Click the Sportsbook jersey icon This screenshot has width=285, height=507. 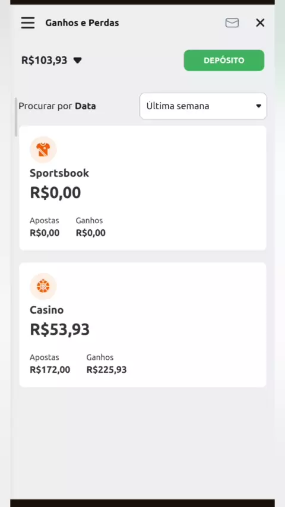coord(43,150)
